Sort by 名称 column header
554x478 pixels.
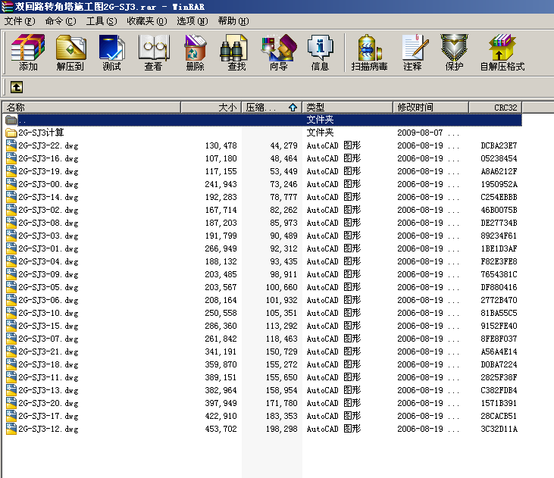[x=92, y=107]
